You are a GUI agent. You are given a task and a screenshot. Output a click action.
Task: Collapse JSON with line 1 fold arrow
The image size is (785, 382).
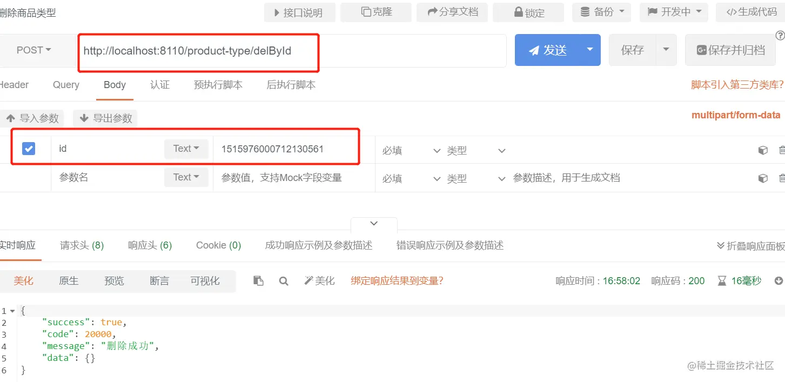click(12, 311)
